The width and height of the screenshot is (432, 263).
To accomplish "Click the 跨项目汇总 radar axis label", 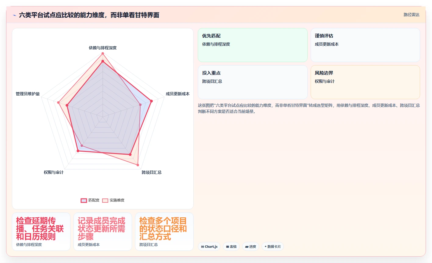I will click(x=152, y=172).
